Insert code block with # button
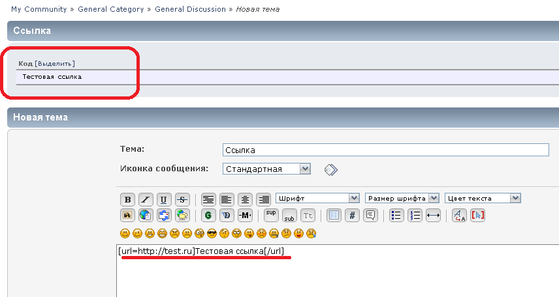 tap(352, 215)
